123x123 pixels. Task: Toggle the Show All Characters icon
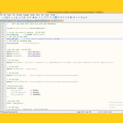(x=53, y=17)
